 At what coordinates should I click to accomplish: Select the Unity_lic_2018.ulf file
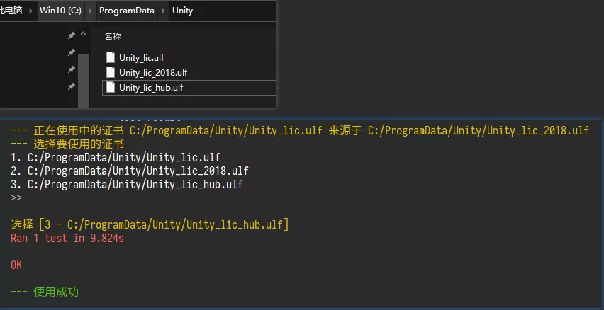tap(153, 73)
